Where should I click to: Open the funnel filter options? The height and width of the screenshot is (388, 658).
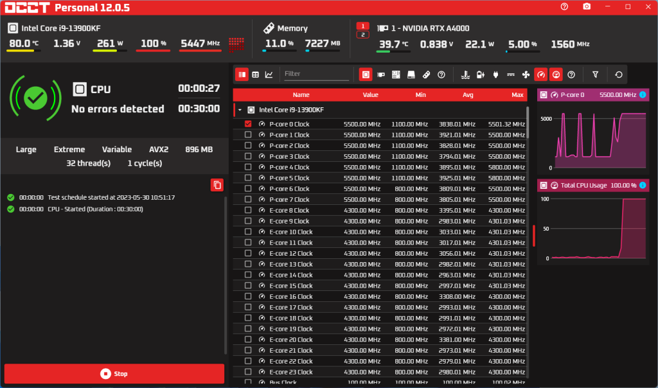click(x=595, y=75)
